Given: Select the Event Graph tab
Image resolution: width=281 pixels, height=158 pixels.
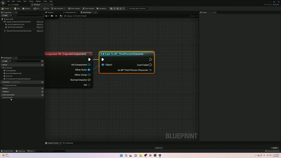Looking at the screenshot, I should 87,12.
